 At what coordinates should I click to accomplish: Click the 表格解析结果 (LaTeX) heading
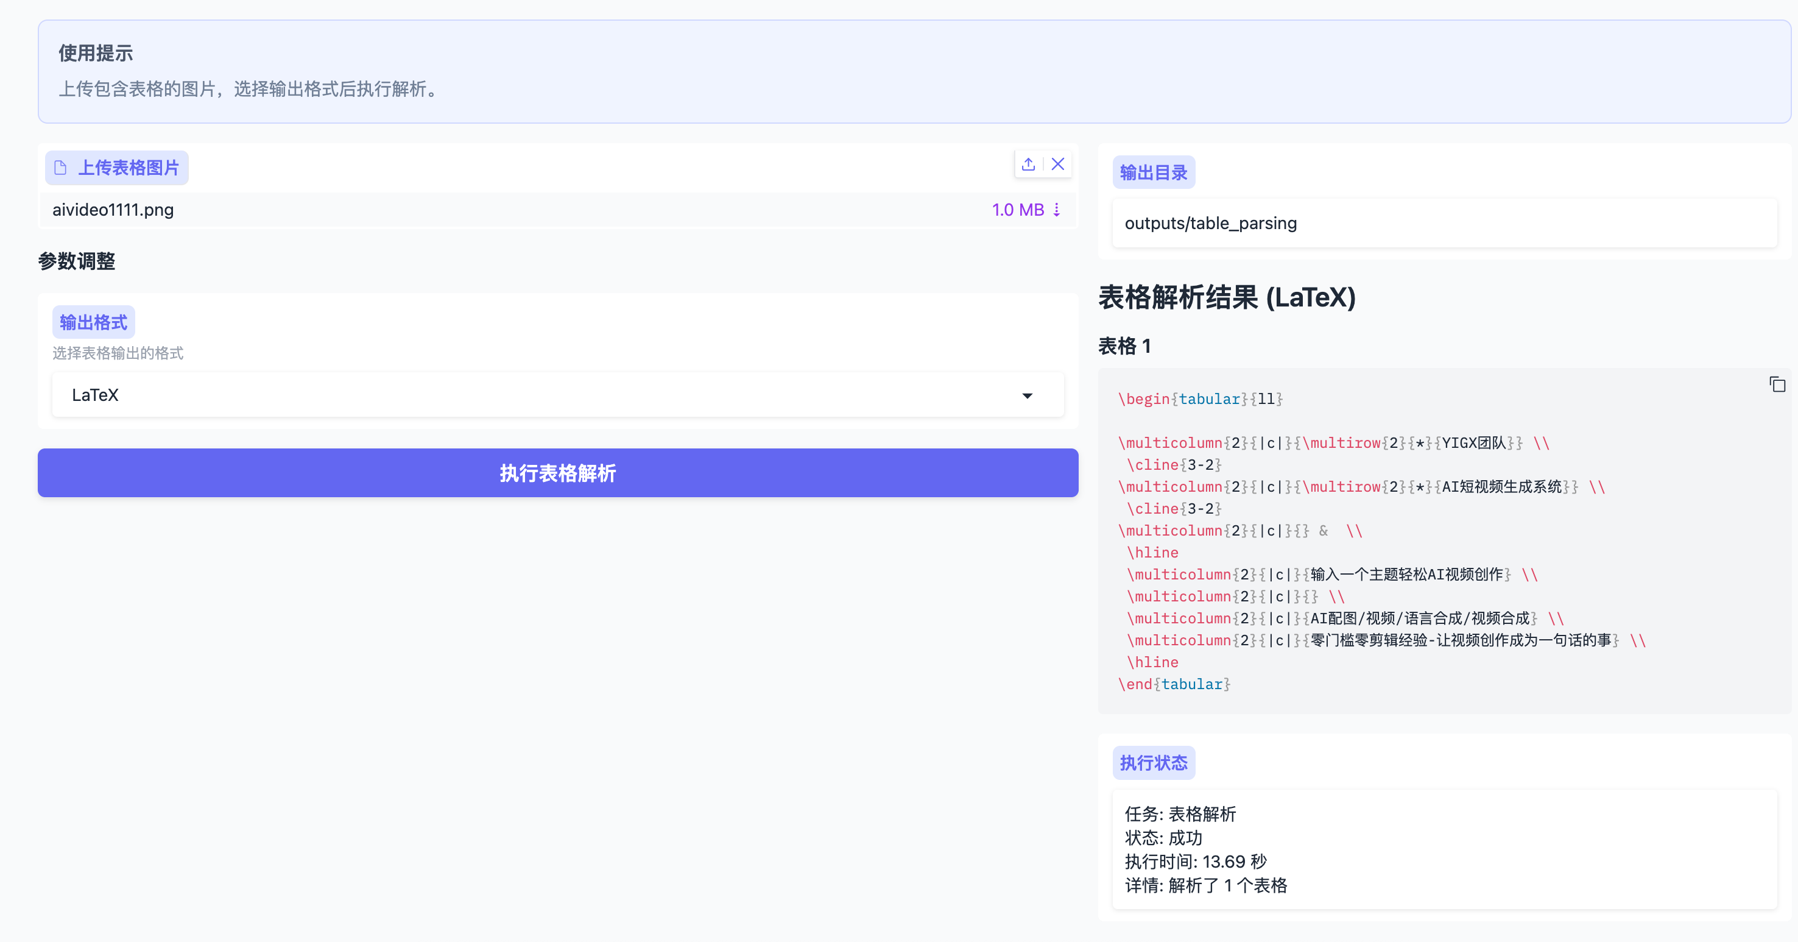point(1226,298)
